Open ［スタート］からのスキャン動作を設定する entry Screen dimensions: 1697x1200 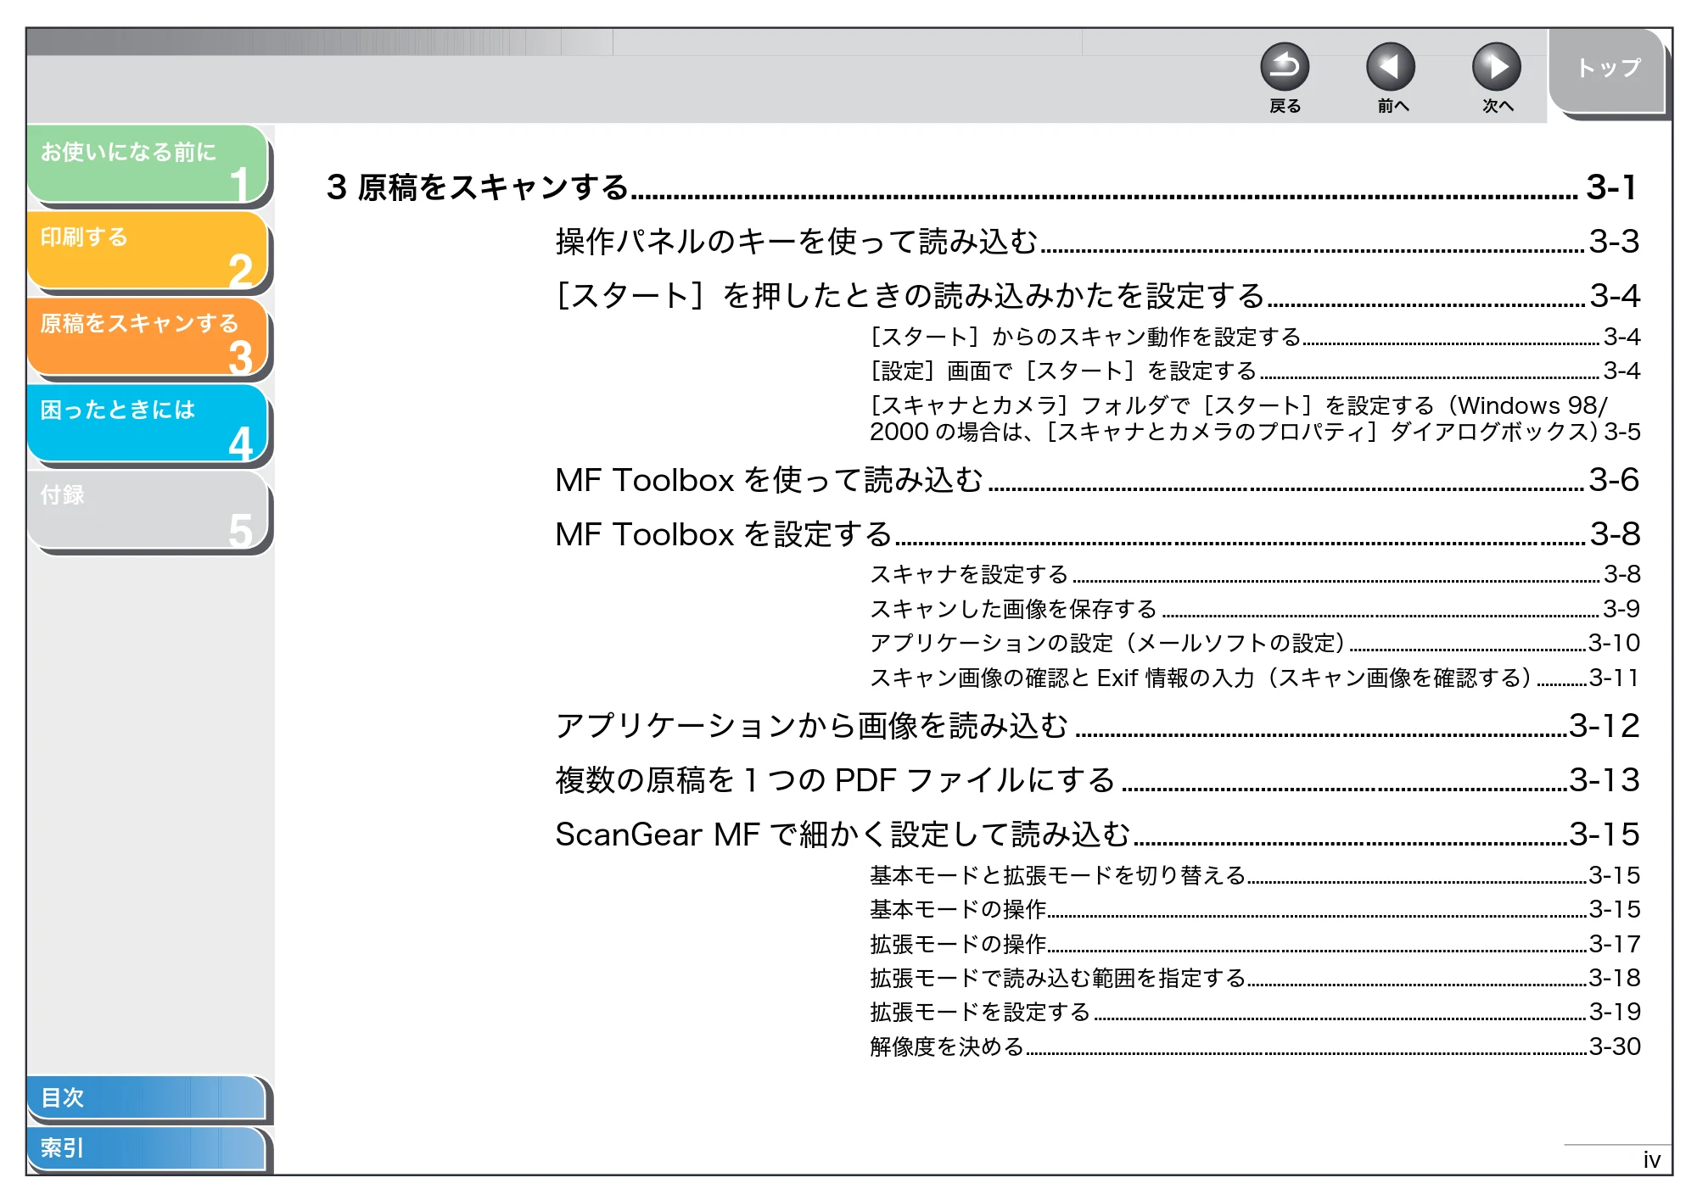[x=1255, y=337]
